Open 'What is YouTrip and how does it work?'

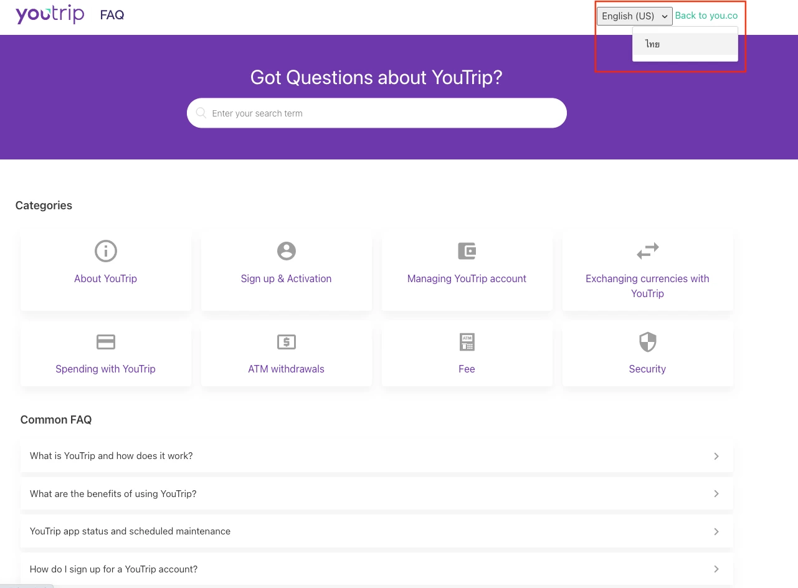tap(377, 456)
